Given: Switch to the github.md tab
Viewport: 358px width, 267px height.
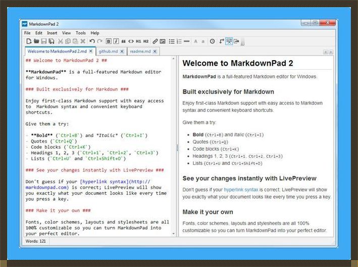Looking at the screenshot, I should (108, 52).
